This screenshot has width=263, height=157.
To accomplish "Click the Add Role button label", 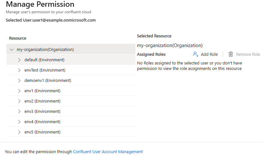I will pos(209,54).
